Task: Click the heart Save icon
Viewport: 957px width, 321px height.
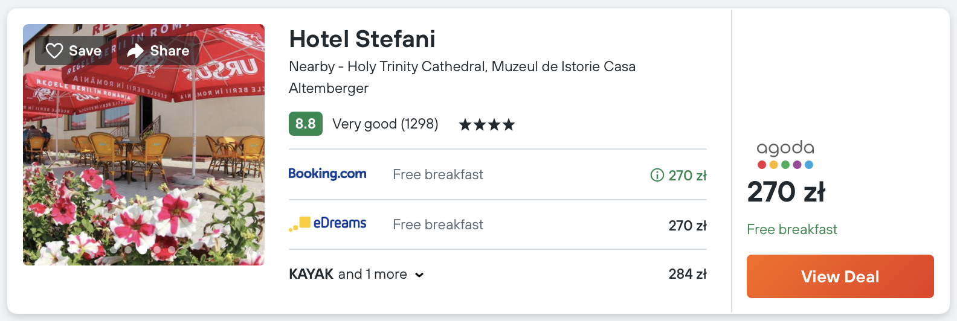Action: (x=54, y=51)
